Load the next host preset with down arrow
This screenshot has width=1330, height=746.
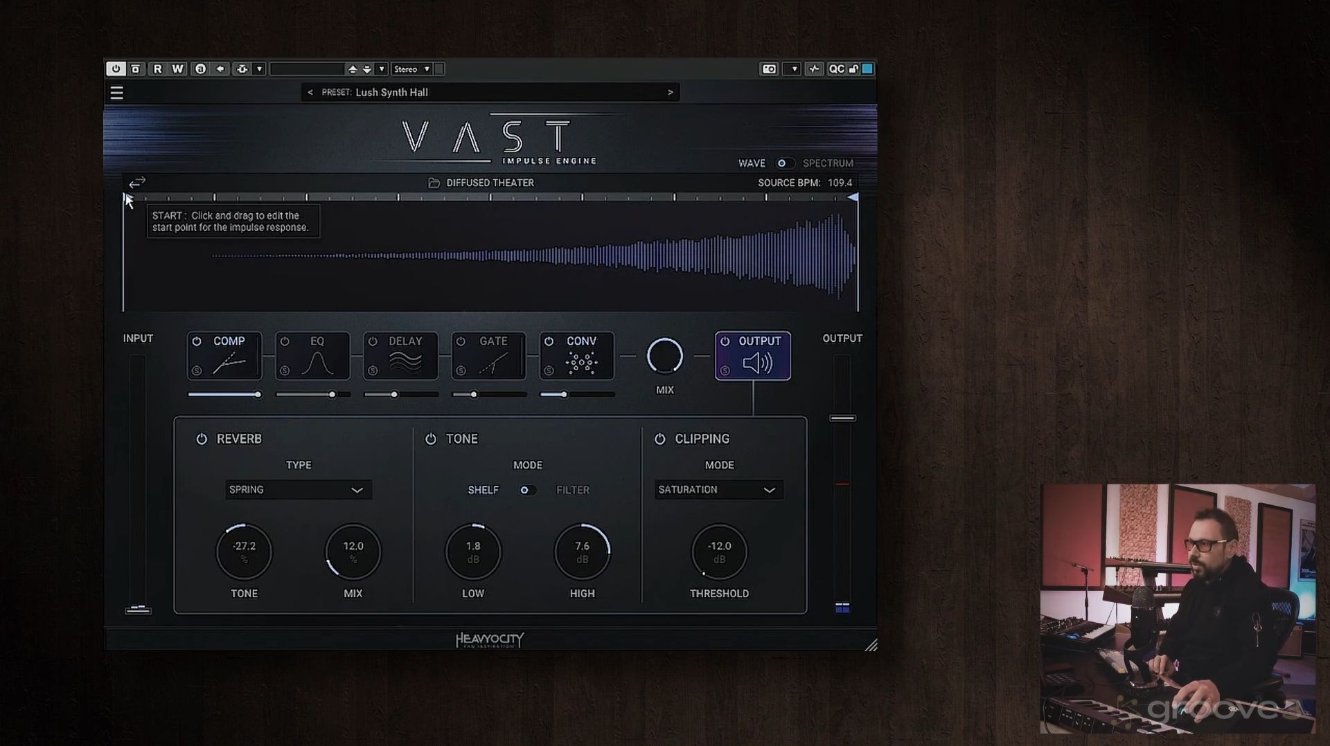click(367, 69)
